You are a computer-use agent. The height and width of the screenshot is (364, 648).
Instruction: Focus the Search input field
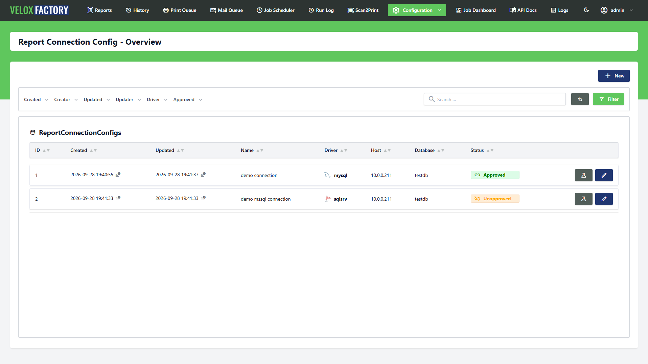(x=495, y=99)
